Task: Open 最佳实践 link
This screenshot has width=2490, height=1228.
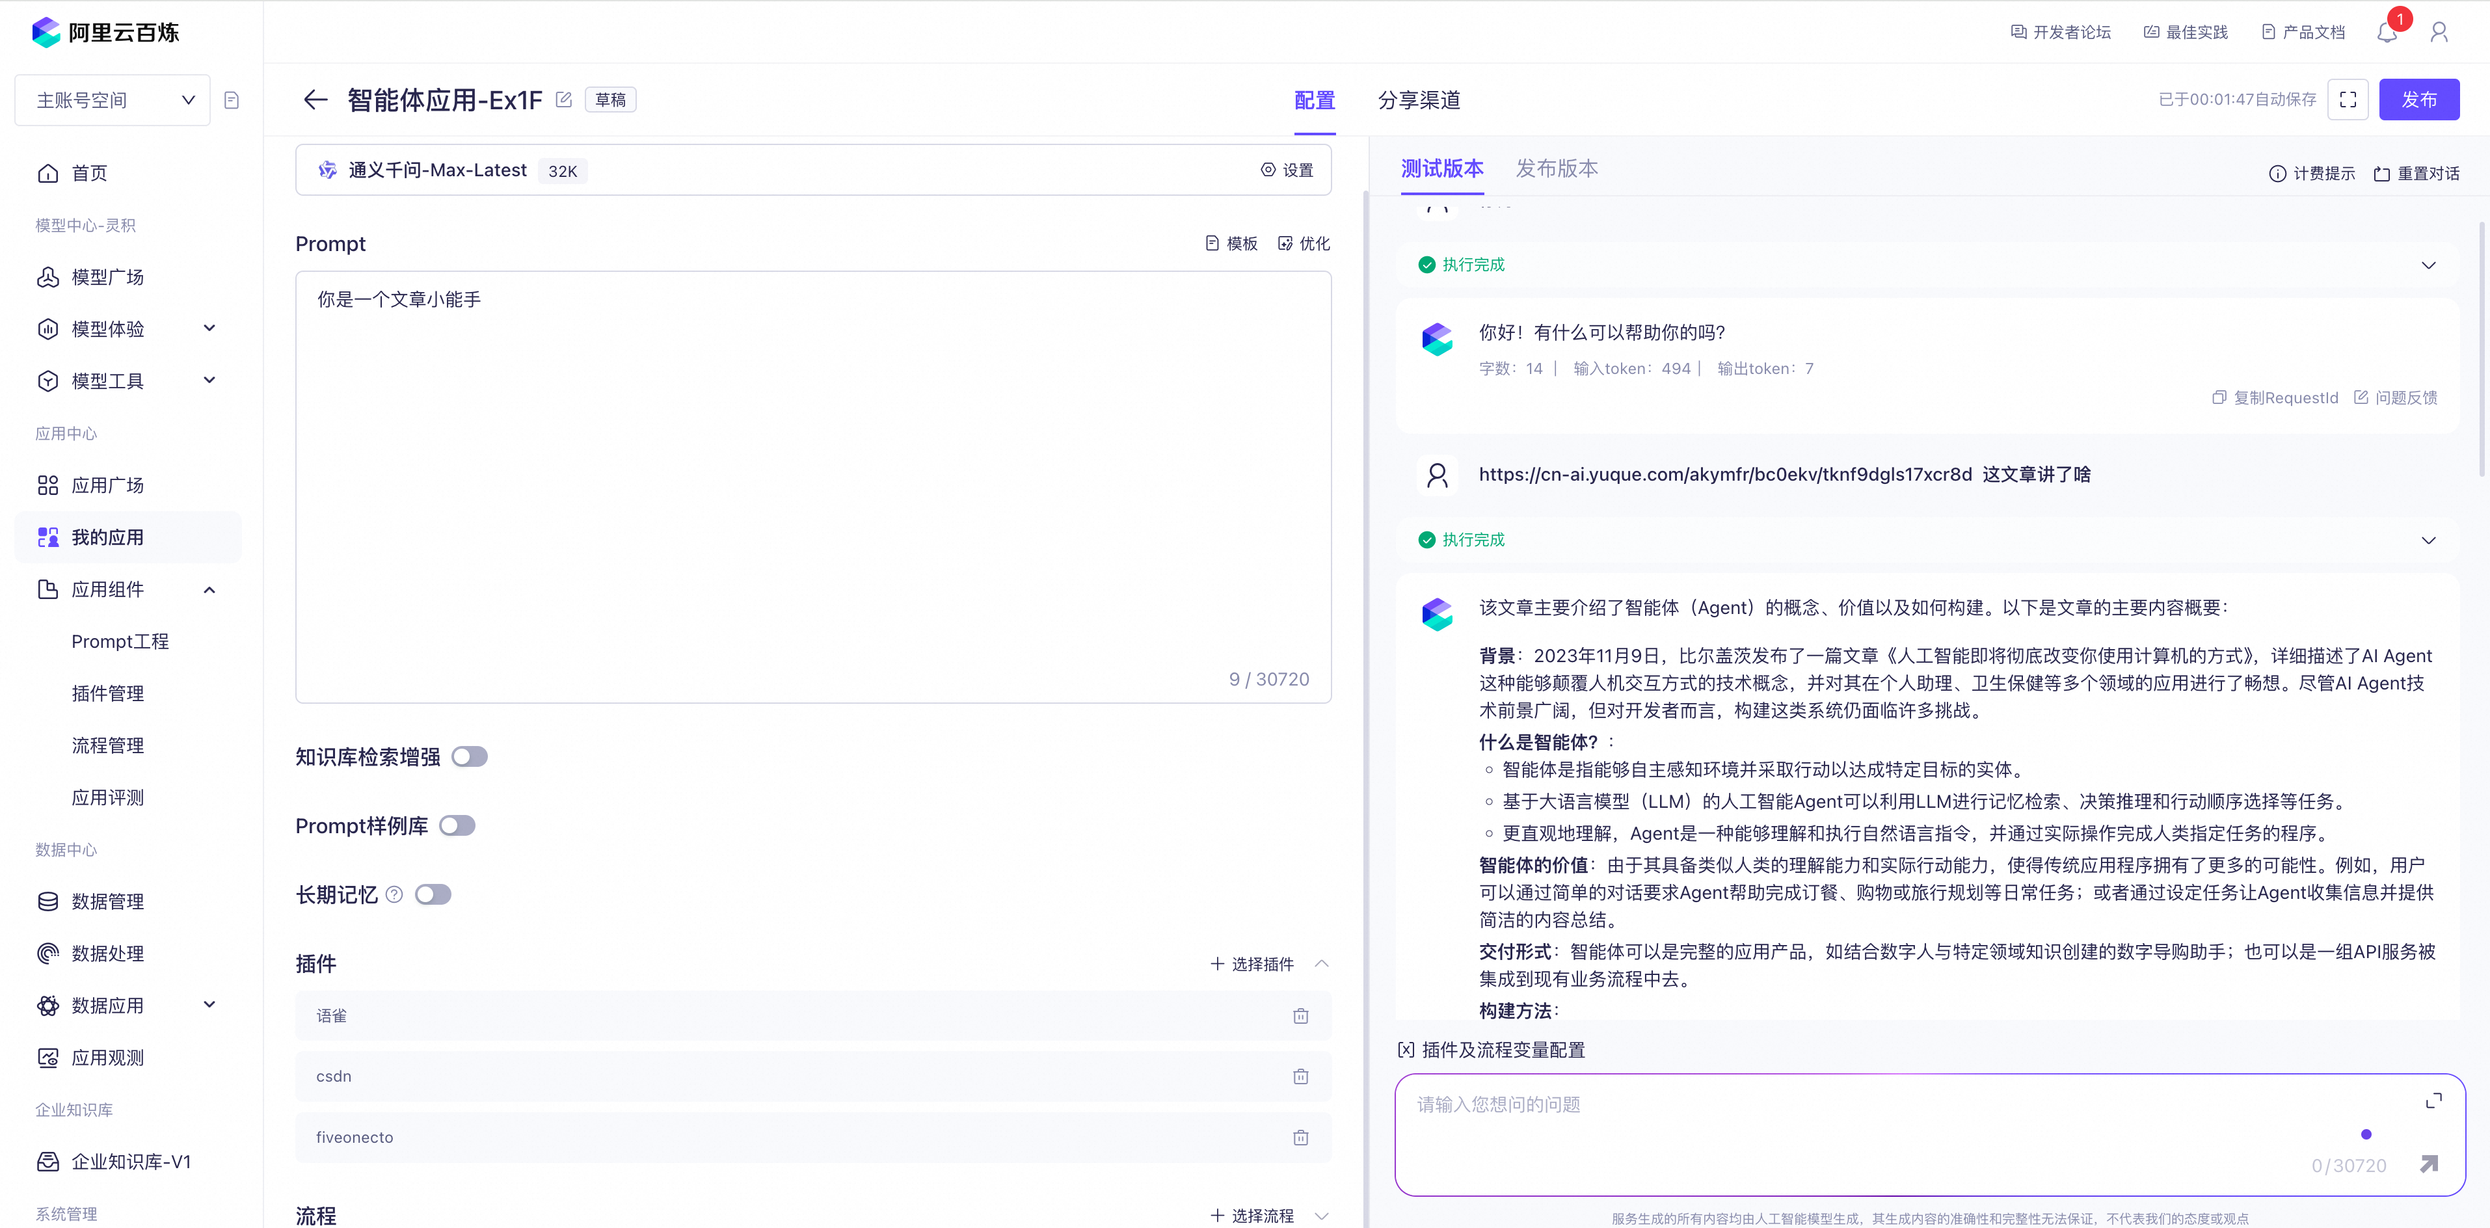Action: 2186,33
